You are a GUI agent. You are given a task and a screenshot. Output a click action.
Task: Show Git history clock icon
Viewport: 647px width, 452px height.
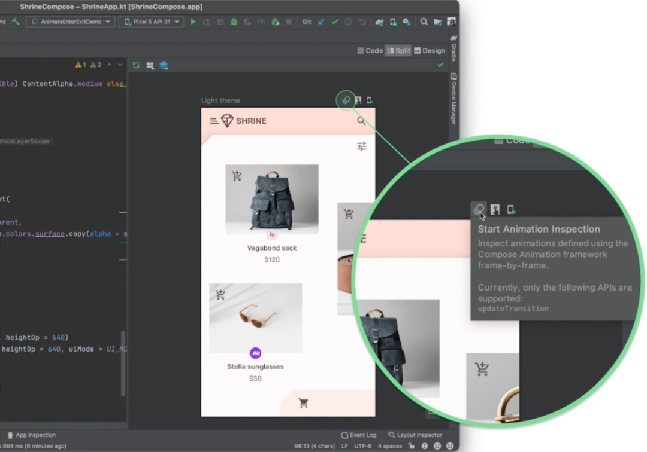tap(349, 22)
